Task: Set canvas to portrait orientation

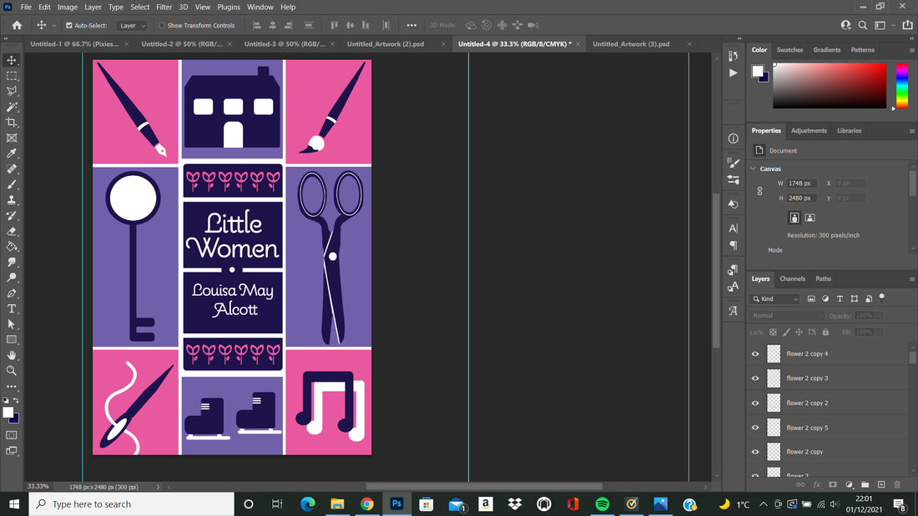Action: (x=794, y=218)
